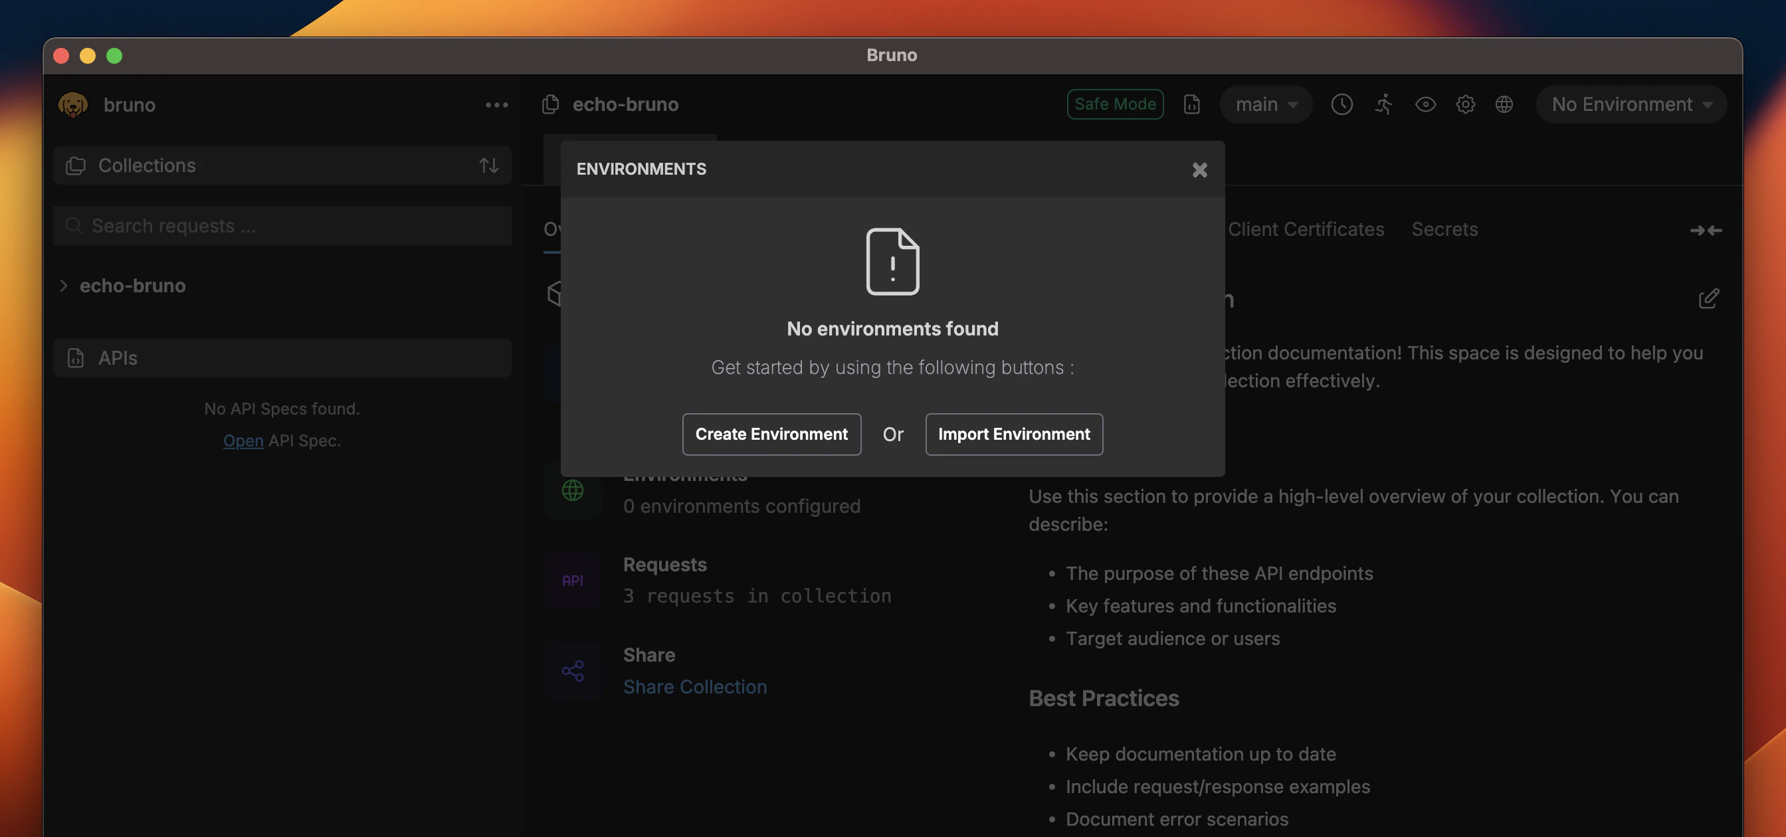Click the Share icon in the overview panel
The width and height of the screenshot is (1786, 837).
pyautogui.click(x=572, y=671)
